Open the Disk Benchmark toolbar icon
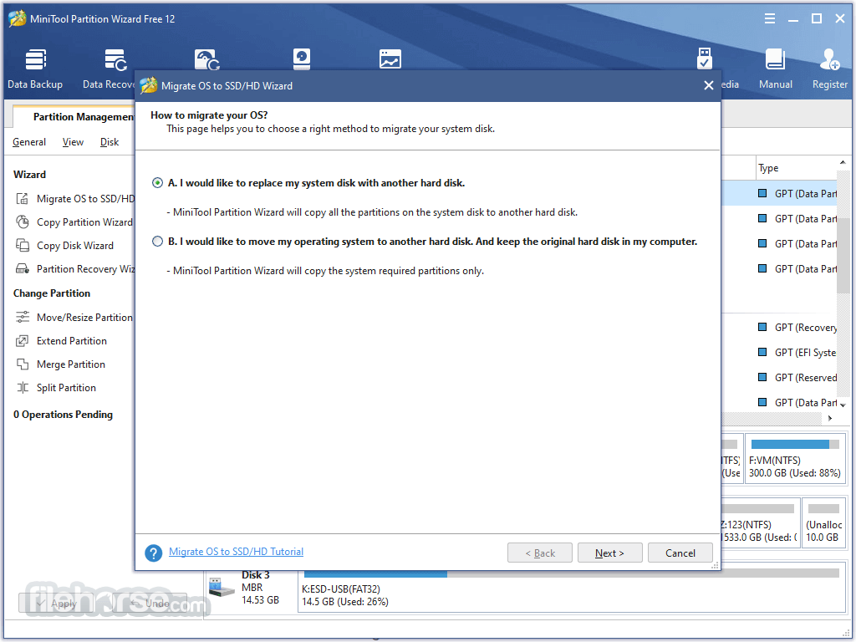The image size is (856, 642). (x=301, y=59)
